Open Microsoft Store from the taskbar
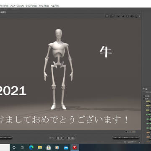Viewport: 151px width, 151px height. [x=49, y=148]
